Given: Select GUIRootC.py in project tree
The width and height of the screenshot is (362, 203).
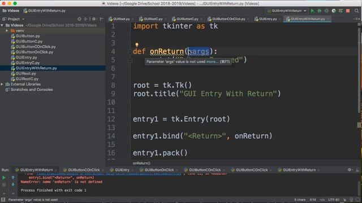Looking at the screenshot, I should click(x=27, y=79).
